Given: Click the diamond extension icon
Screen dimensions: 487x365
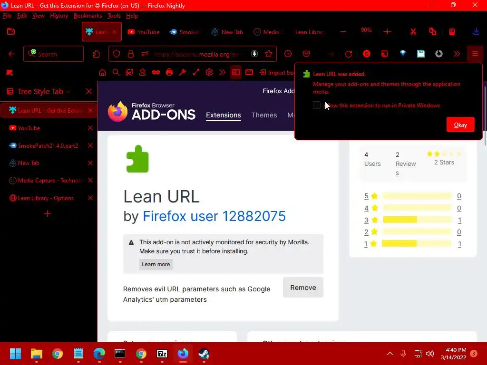Looking at the screenshot, I should pos(403,54).
